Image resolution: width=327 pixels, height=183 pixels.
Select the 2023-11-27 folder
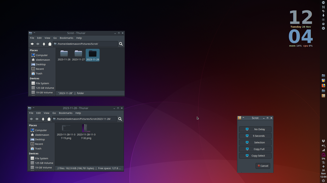tap(78, 55)
